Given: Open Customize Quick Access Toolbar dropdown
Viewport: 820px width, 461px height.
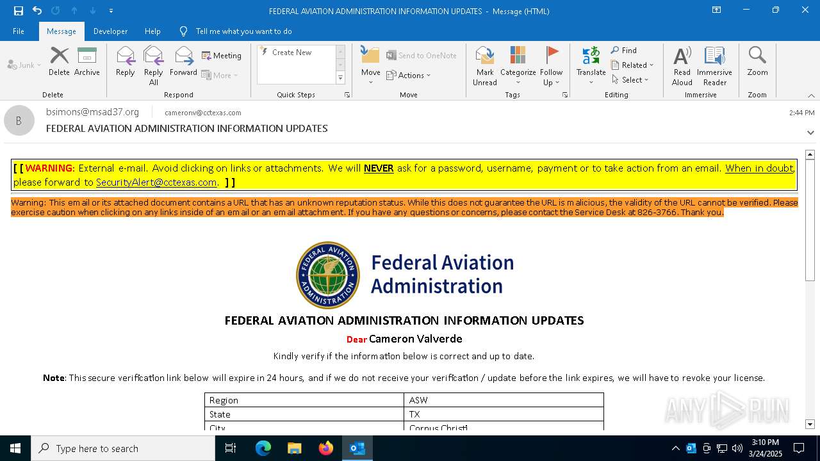Looking at the screenshot, I should 111,11.
